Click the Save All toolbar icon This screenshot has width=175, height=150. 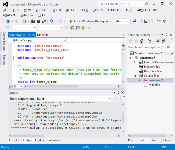point(44,21)
